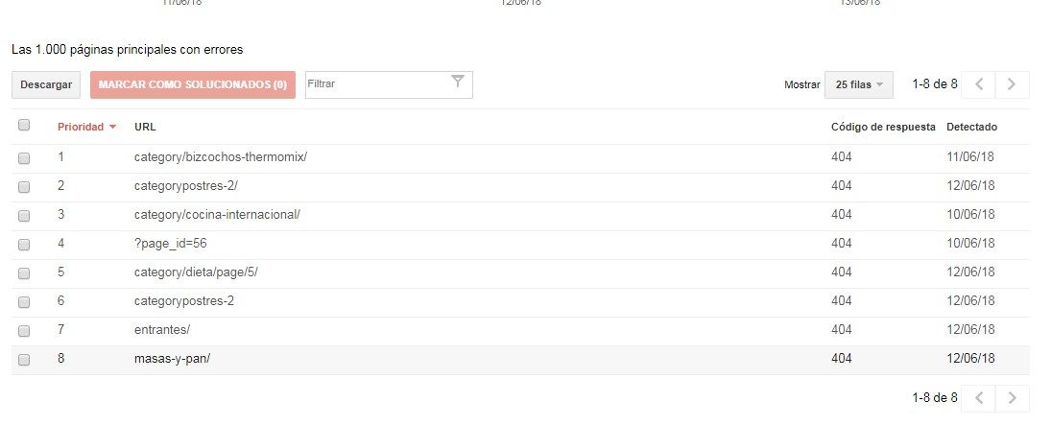Click the Filtrar input field
Screen dimensions: 1051x426
tap(375, 84)
